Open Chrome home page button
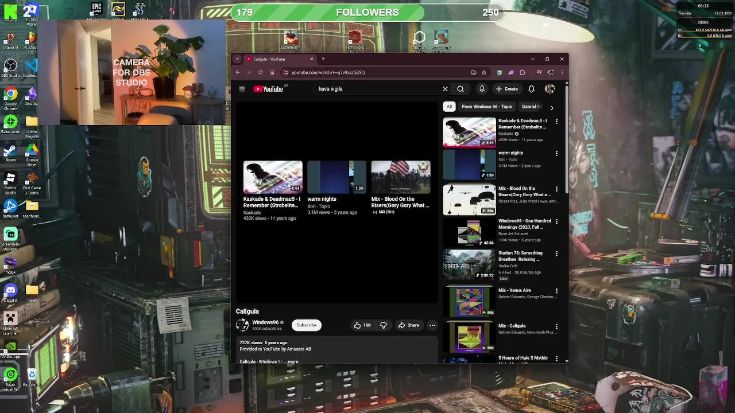Image resolution: width=735 pixels, height=413 pixels. 272,72
